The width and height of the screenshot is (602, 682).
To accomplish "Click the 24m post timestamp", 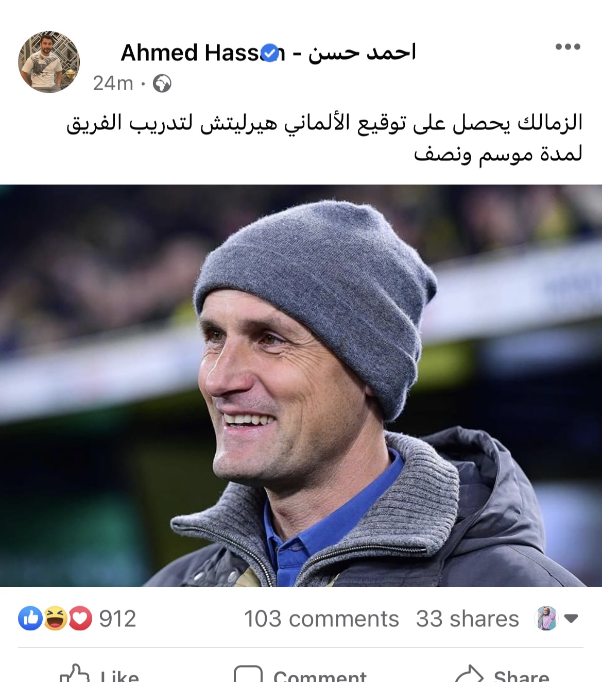I will (113, 83).
